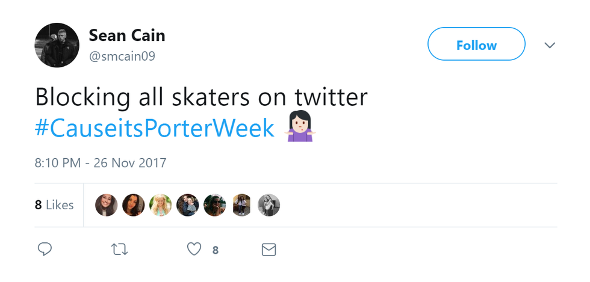Click the Sean Cain display name

[127, 35]
